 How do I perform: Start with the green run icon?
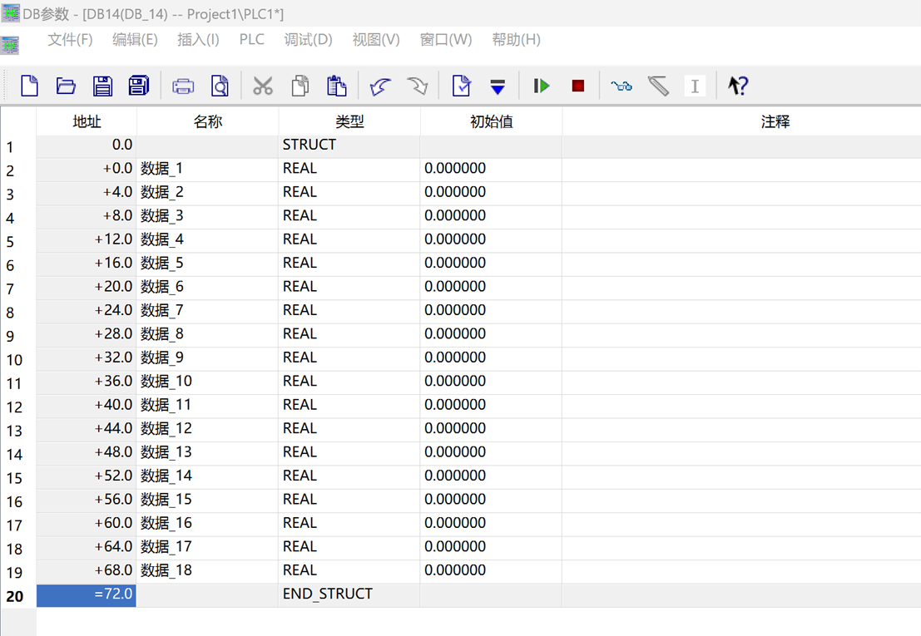click(x=542, y=86)
